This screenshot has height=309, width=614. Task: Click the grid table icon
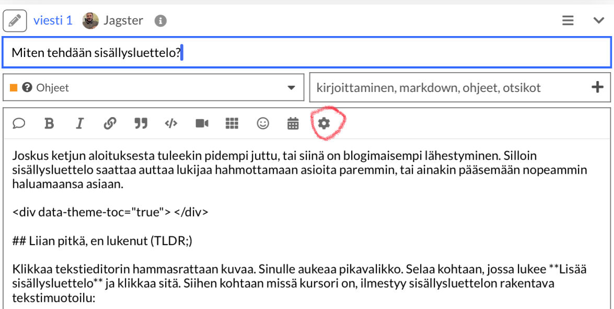pyautogui.click(x=232, y=123)
